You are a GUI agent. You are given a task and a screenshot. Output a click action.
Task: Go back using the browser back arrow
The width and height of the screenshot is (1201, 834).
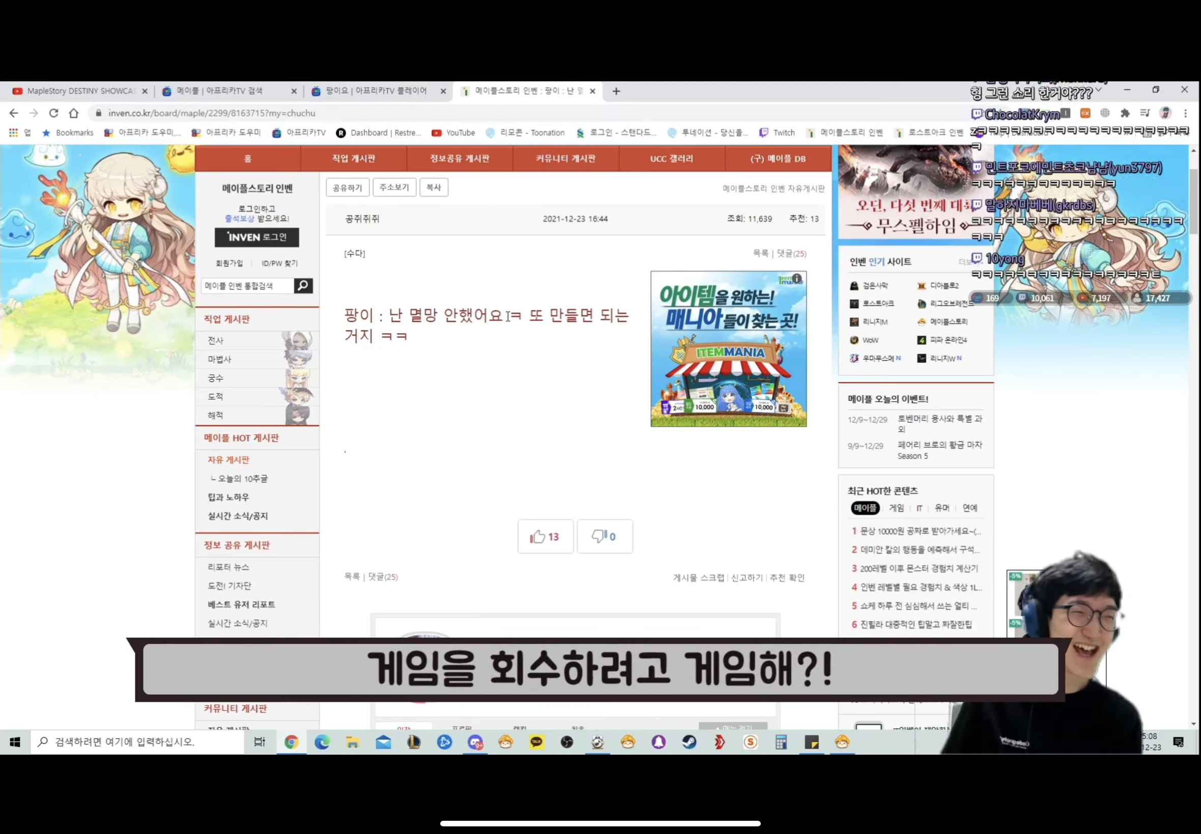coord(14,113)
